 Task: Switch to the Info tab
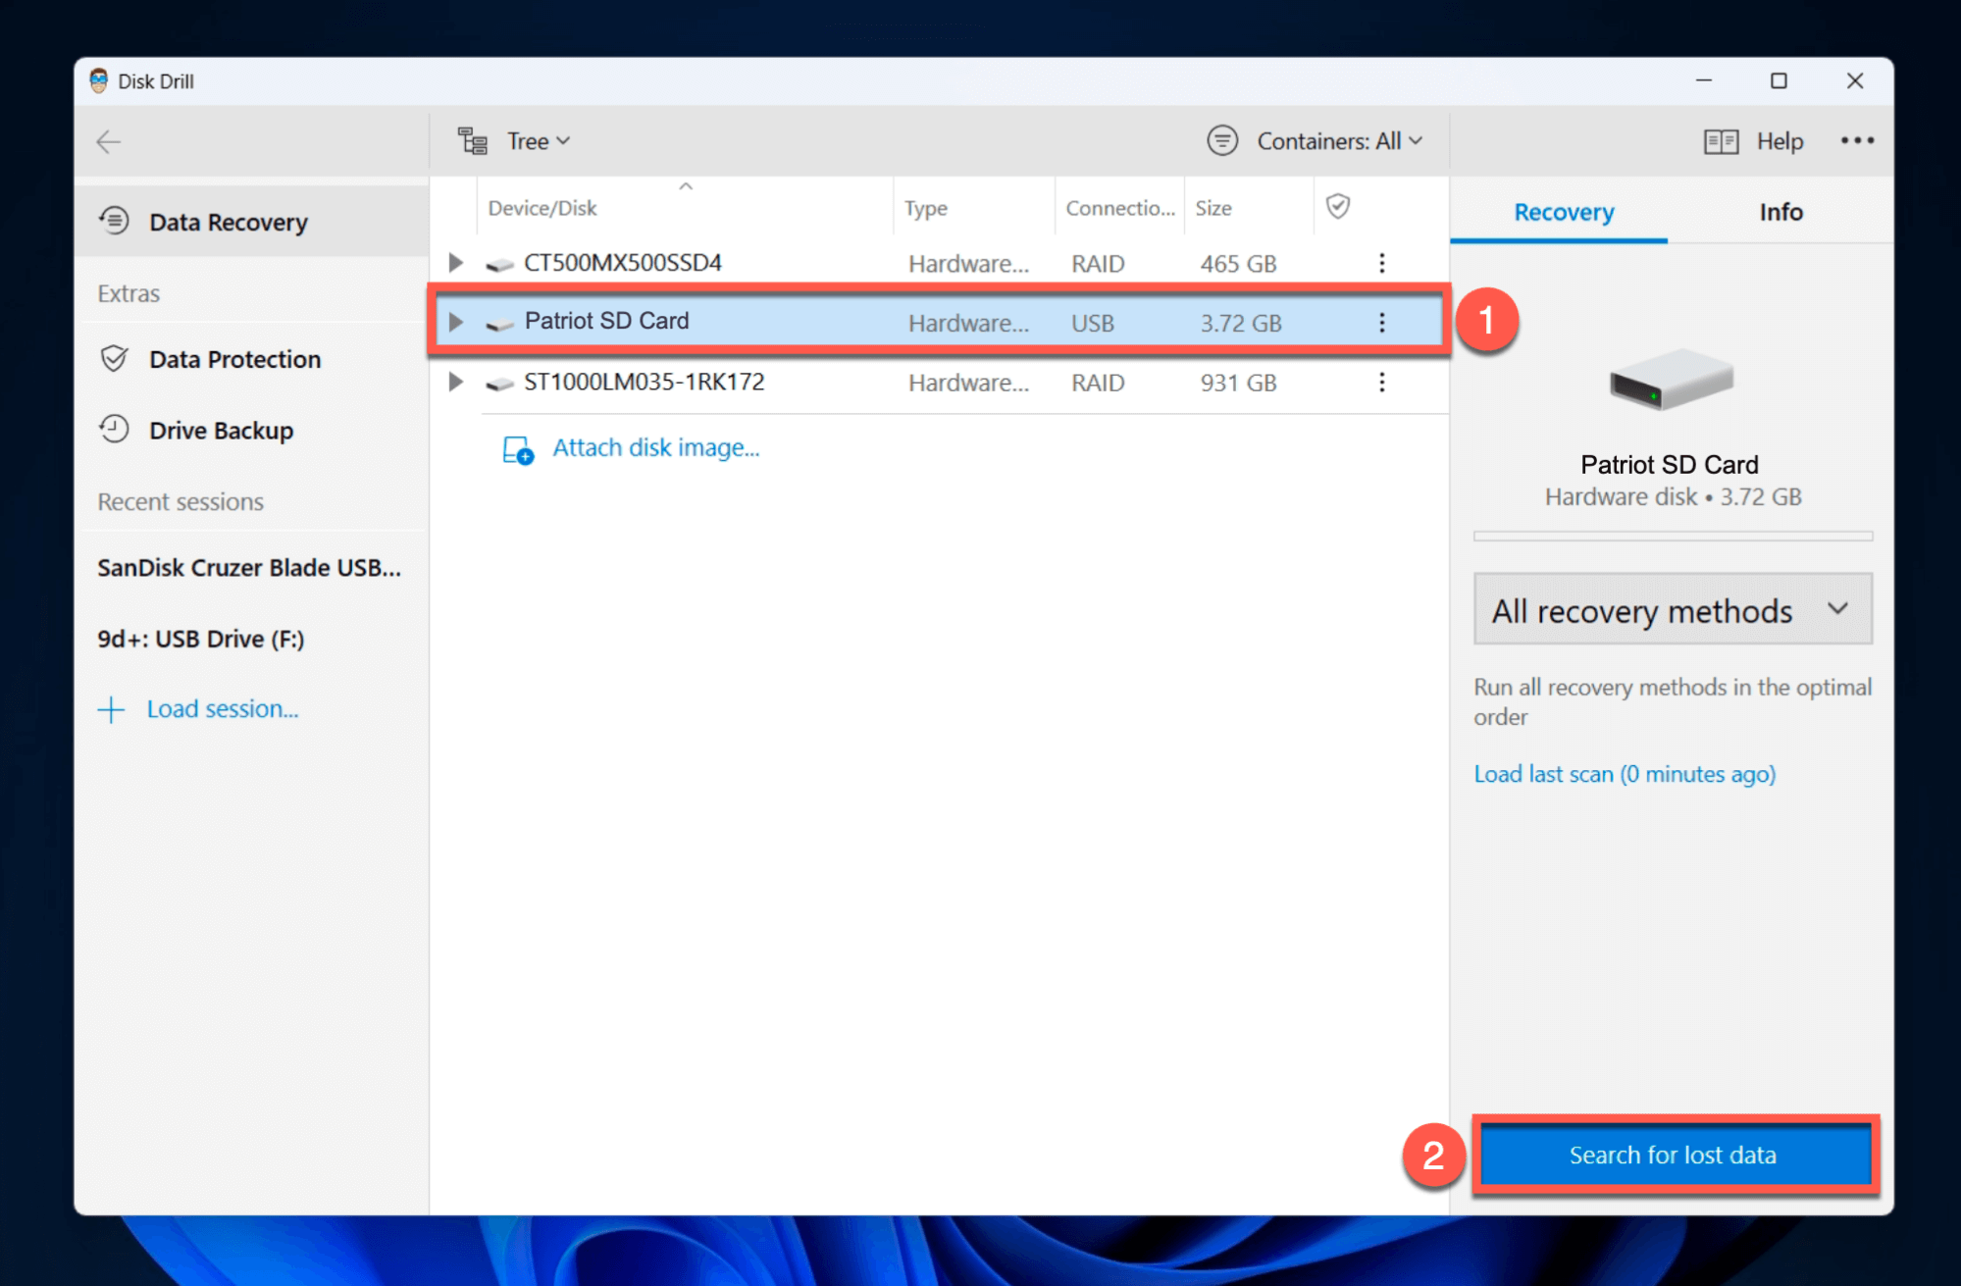[1780, 212]
